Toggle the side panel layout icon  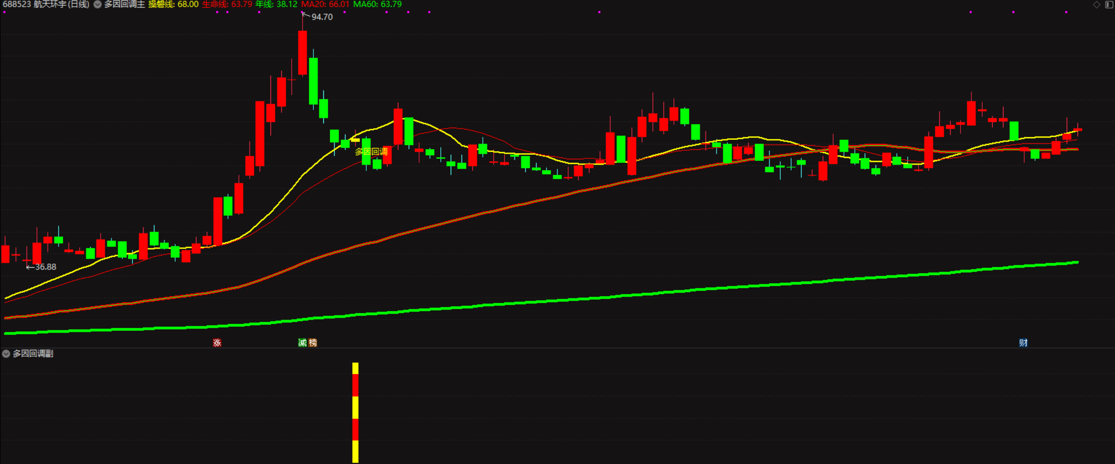(x=1109, y=5)
